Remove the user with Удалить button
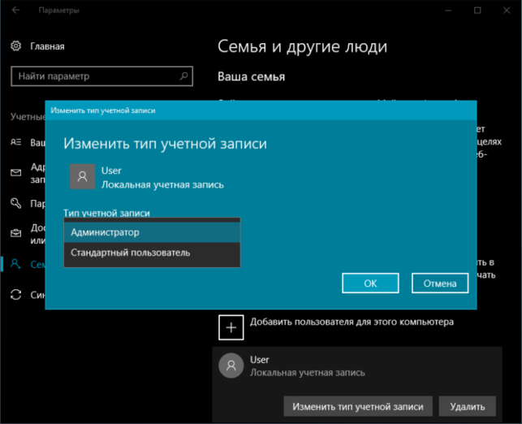Screen dimensions: 522x424 point(467,406)
